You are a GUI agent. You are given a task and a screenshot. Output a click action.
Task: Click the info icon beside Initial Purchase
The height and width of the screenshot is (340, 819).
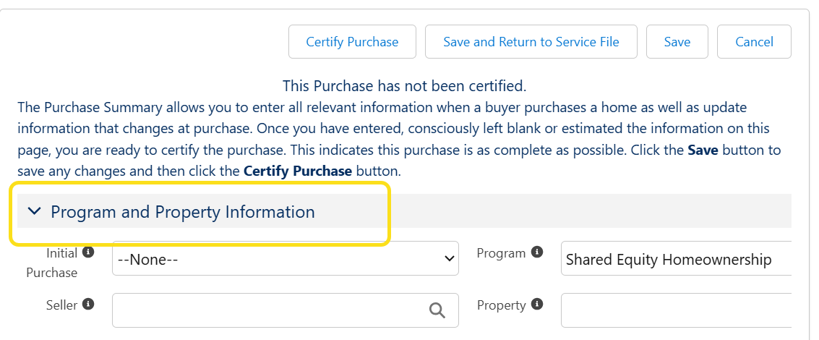[x=88, y=252]
